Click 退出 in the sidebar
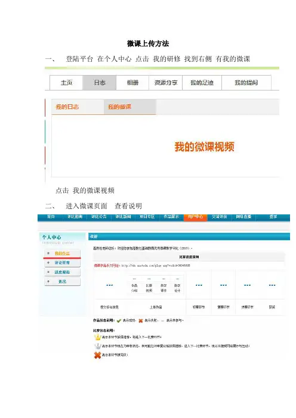Image resolution: width=296 pixels, height=418 pixels. [x=62, y=281]
